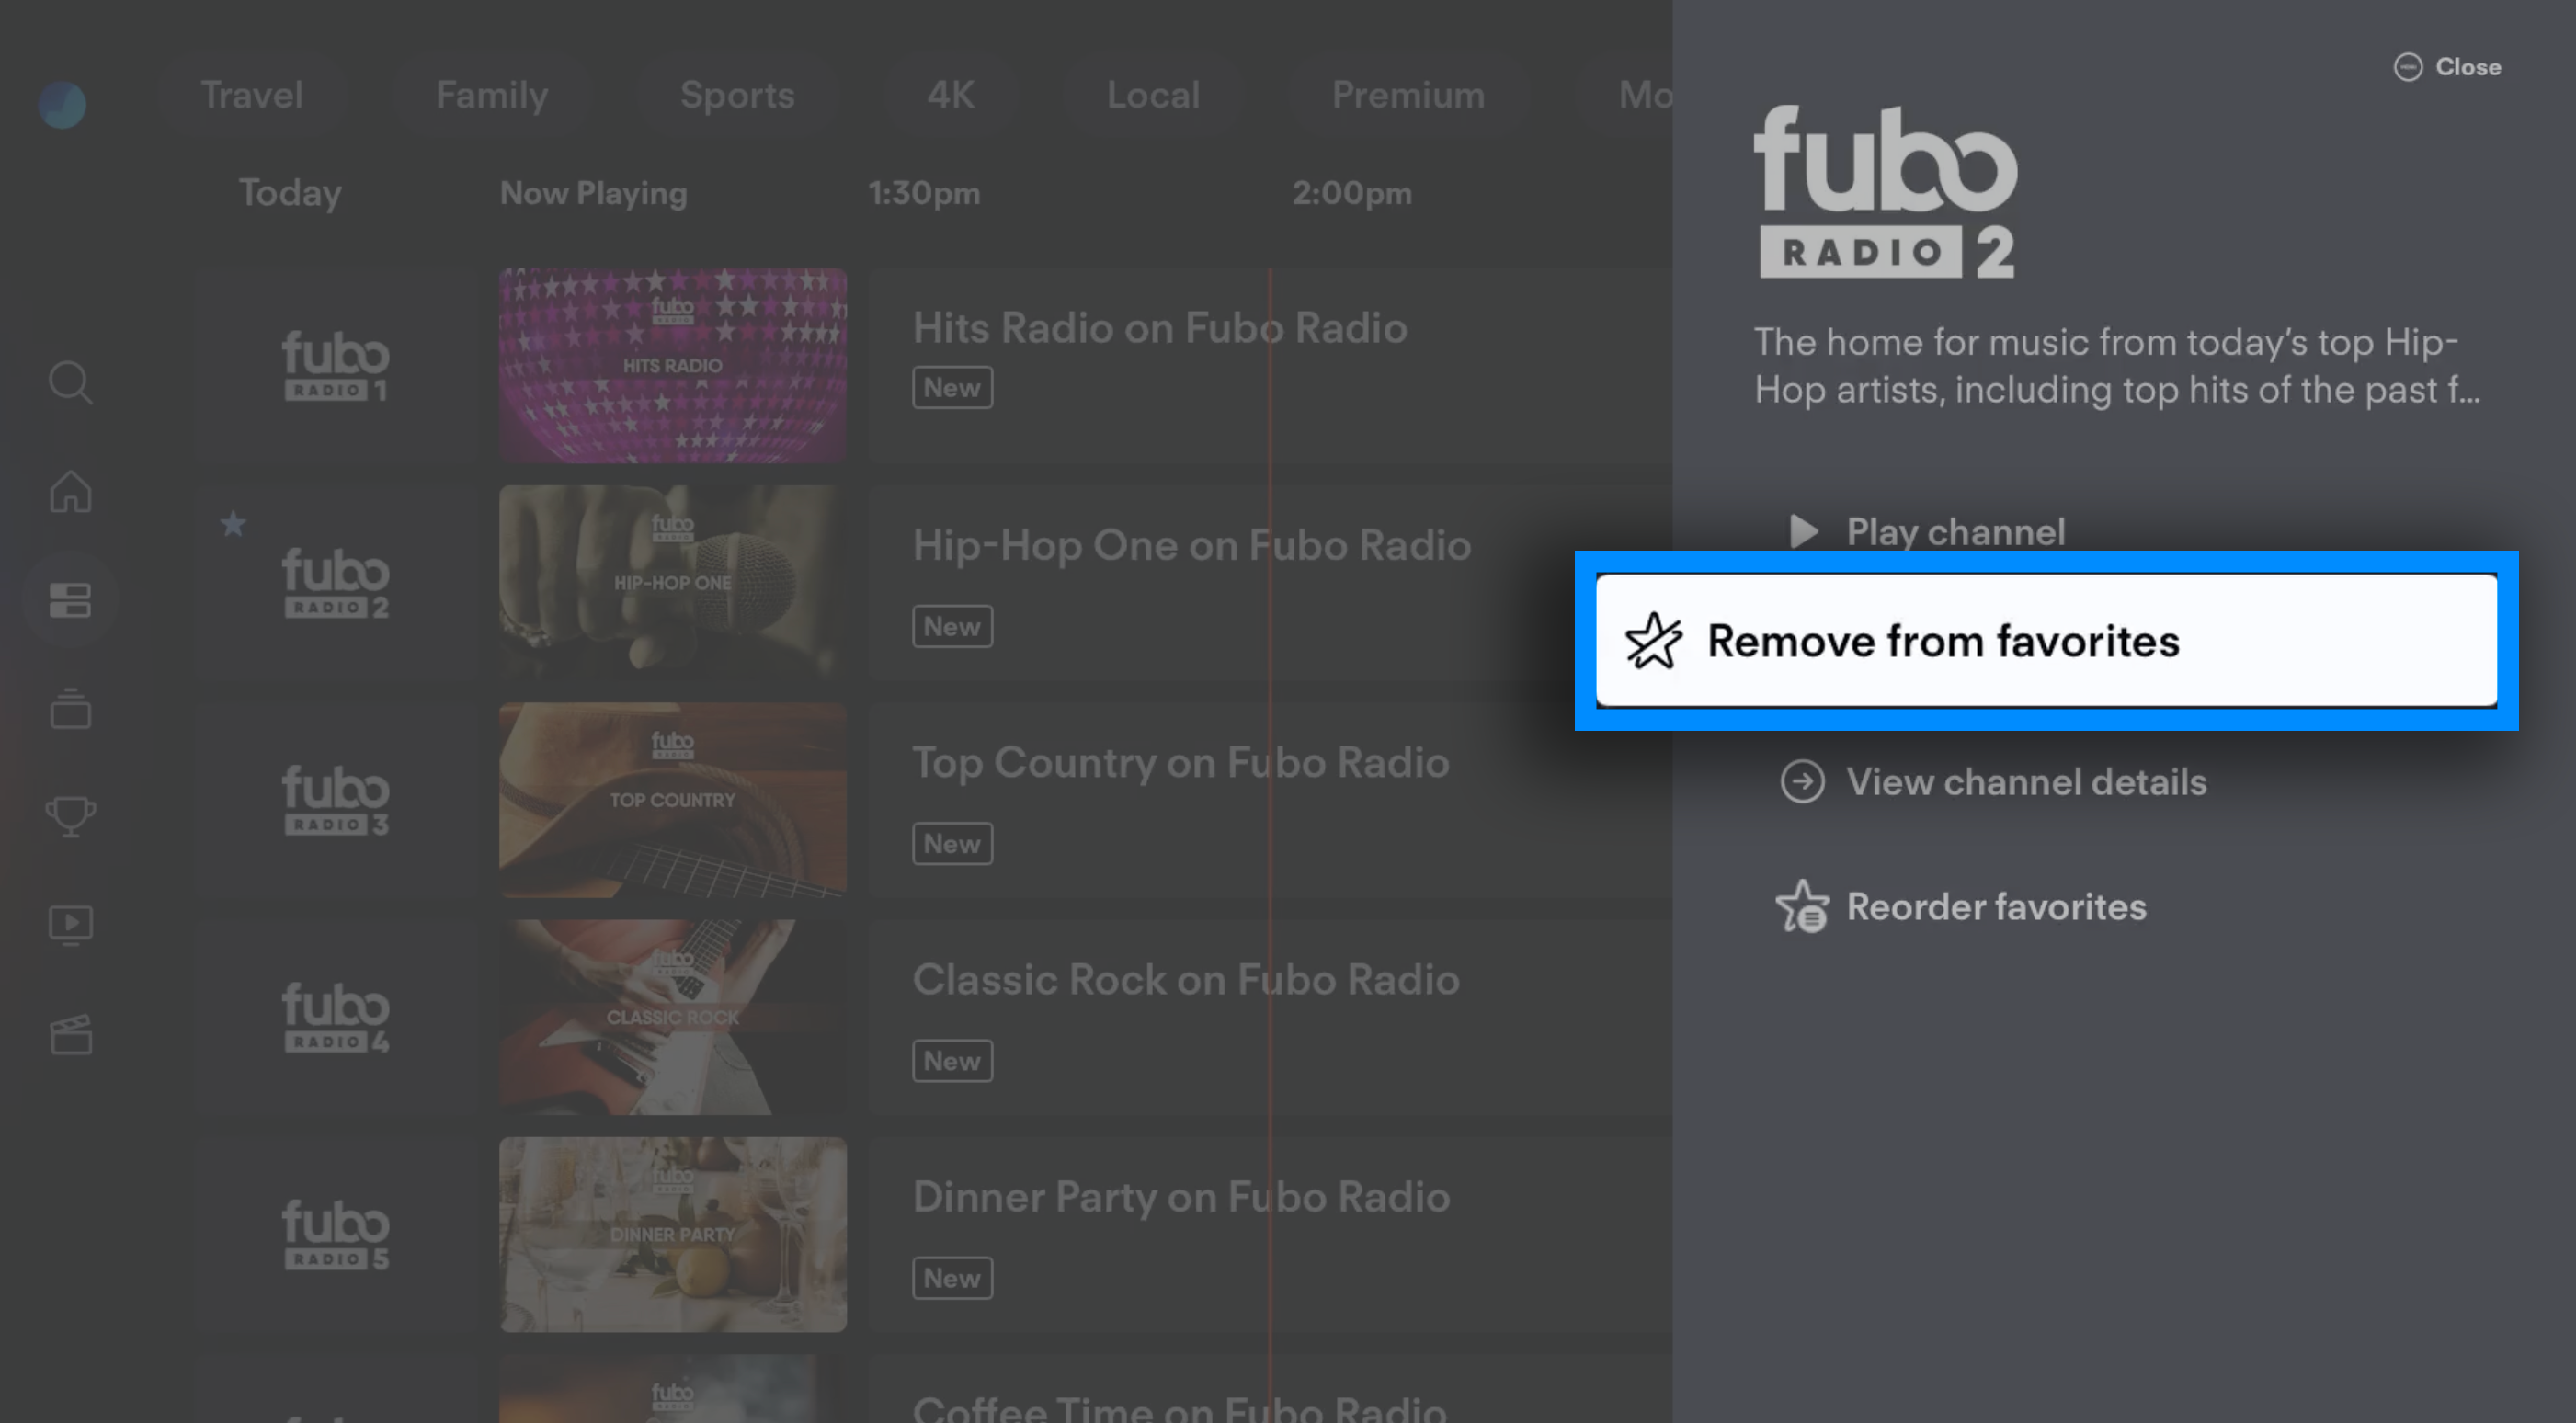The image size is (2576, 1423).
Task: Open the Sports trophy icon
Action: tap(71, 817)
